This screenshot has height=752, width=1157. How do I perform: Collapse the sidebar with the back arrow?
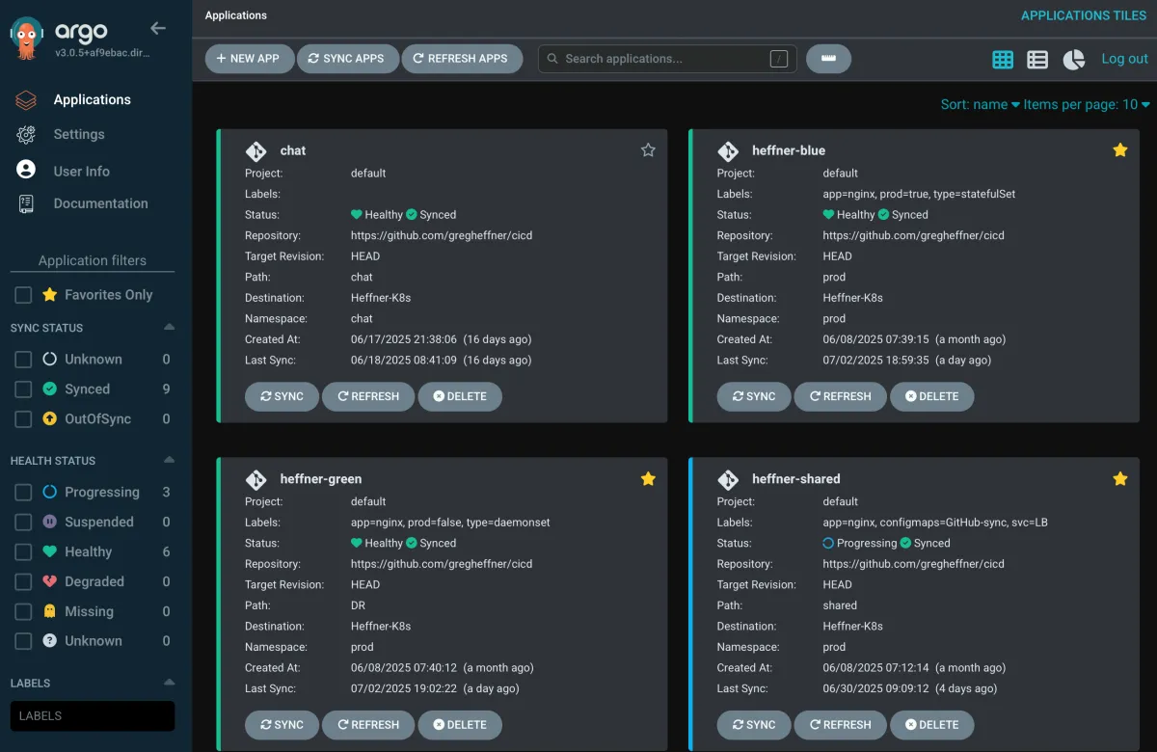(x=158, y=28)
